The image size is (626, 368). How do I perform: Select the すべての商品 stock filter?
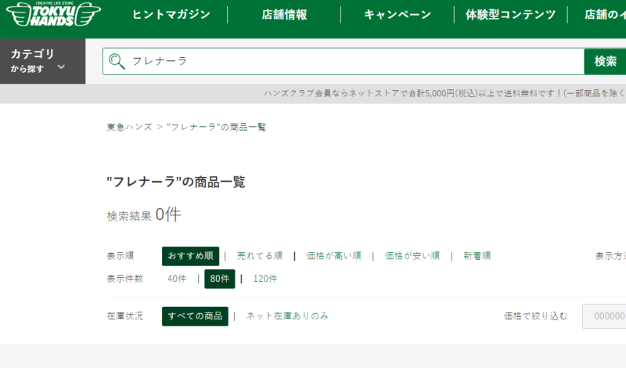[195, 316]
